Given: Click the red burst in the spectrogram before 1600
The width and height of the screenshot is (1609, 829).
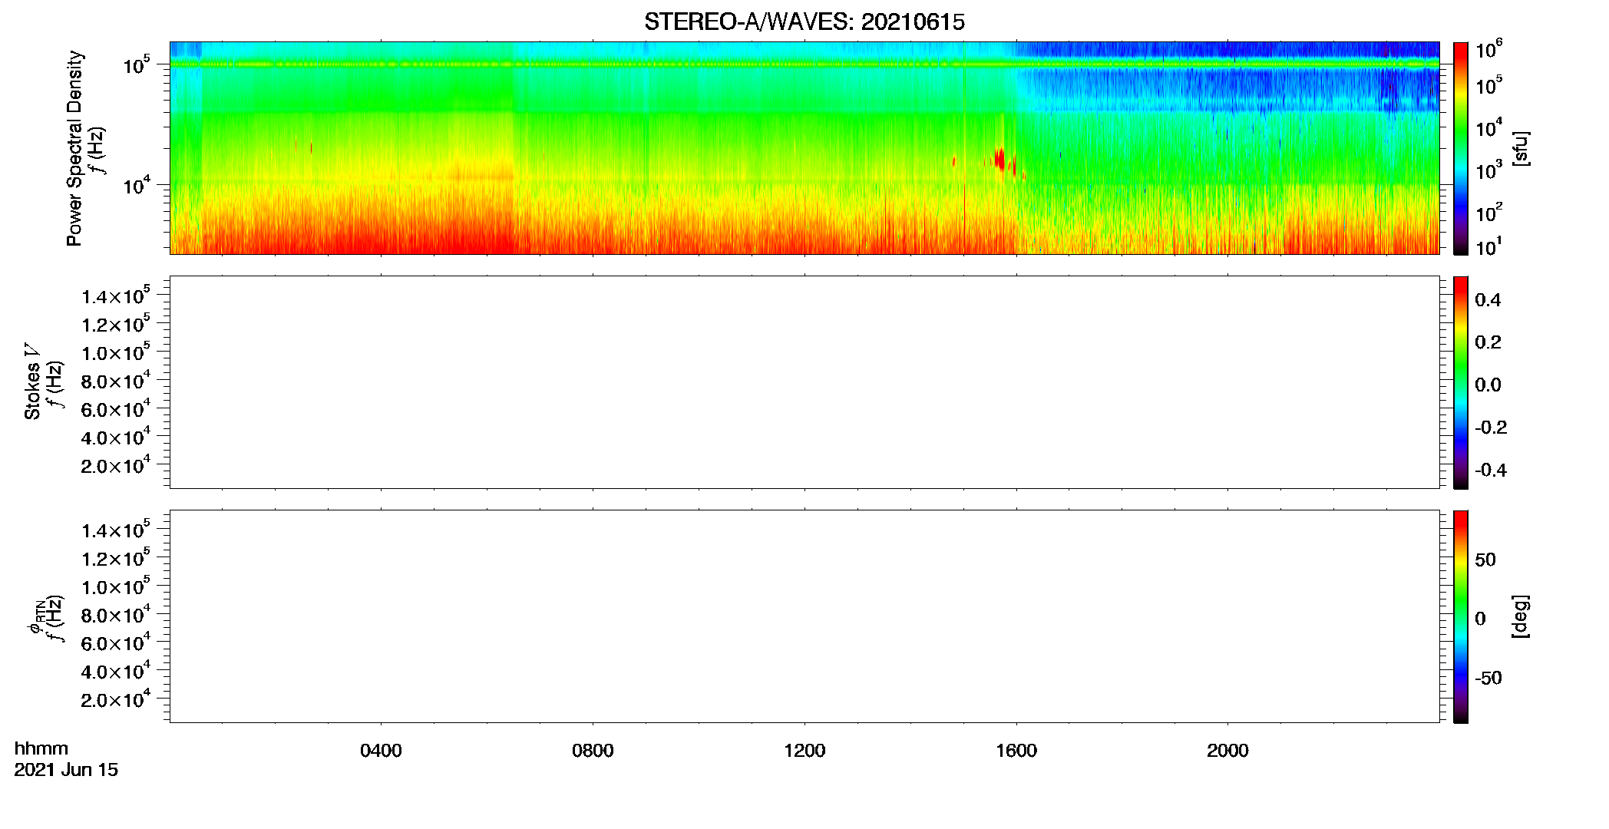Looking at the screenshot, I should click(999, 160).
